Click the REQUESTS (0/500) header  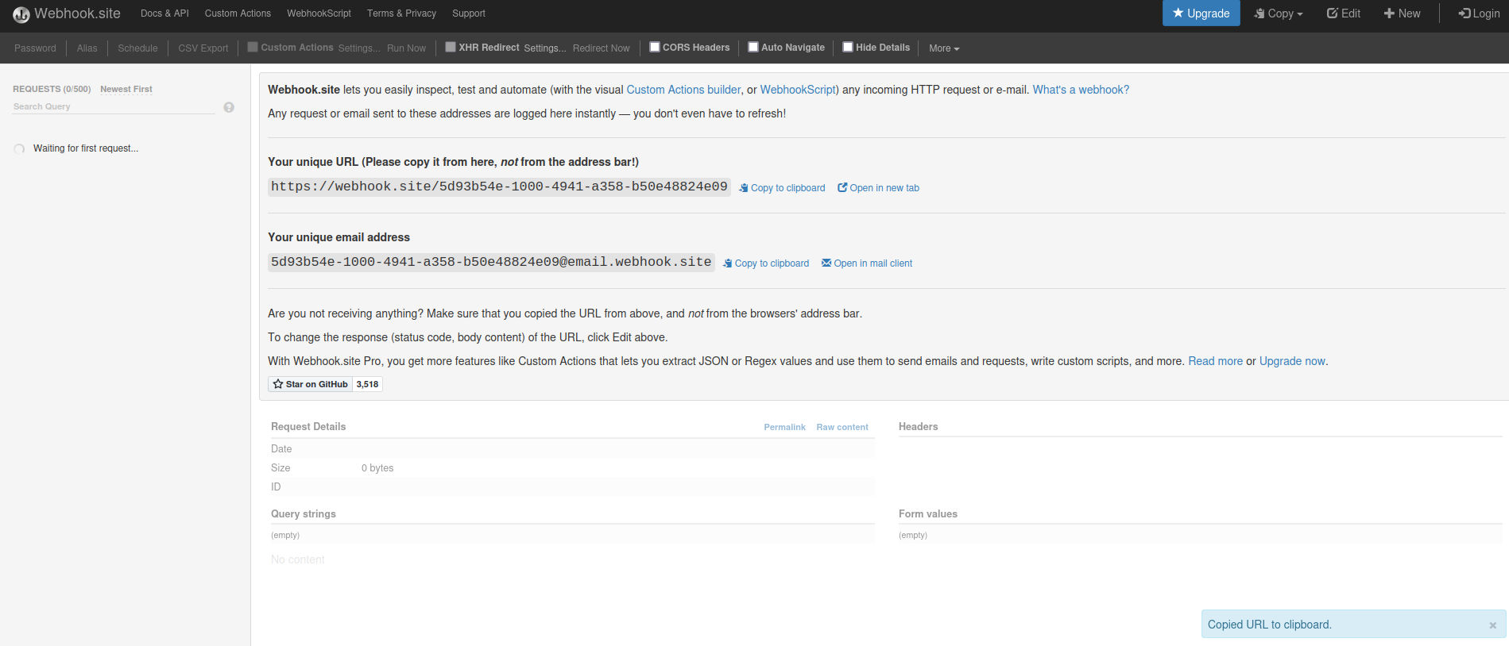[52, 89]
